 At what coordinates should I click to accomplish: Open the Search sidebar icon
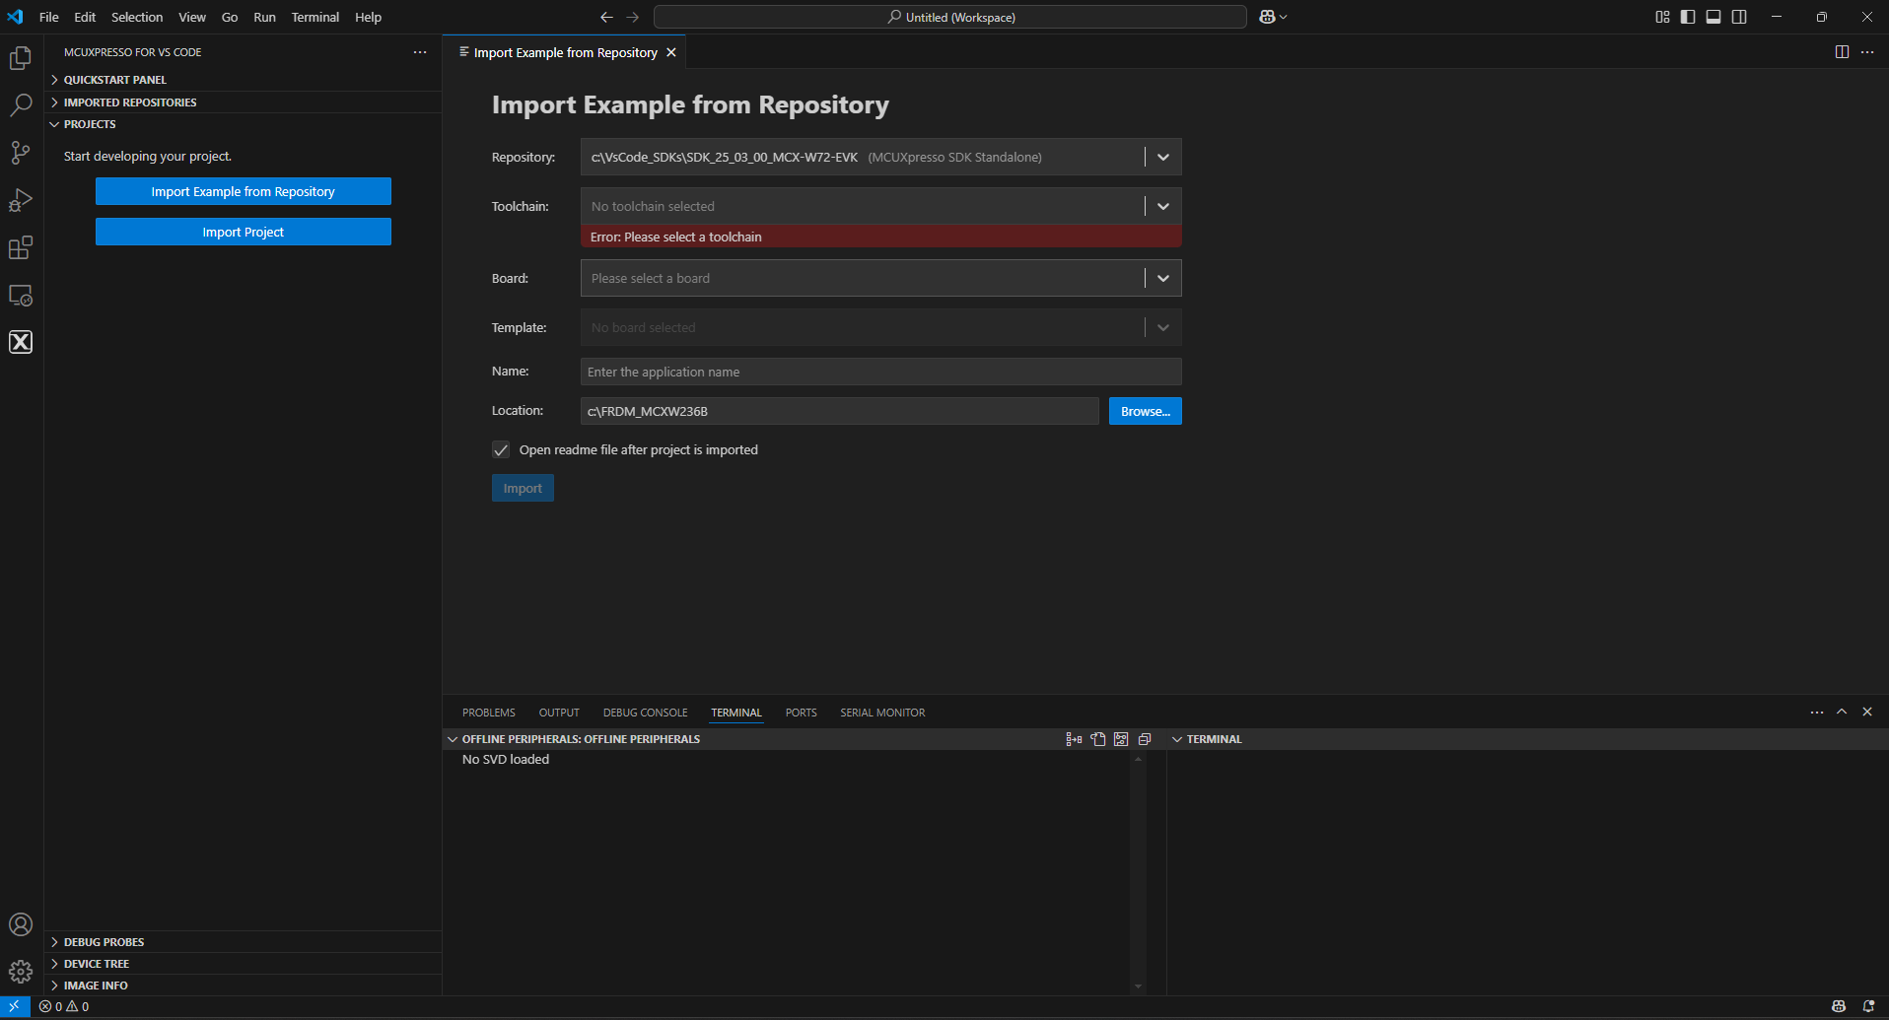[x=21, y=104]
